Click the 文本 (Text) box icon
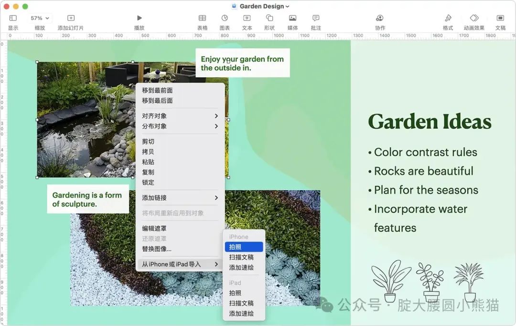The height and width of the screenshot is (326, 516). point(247,18)
